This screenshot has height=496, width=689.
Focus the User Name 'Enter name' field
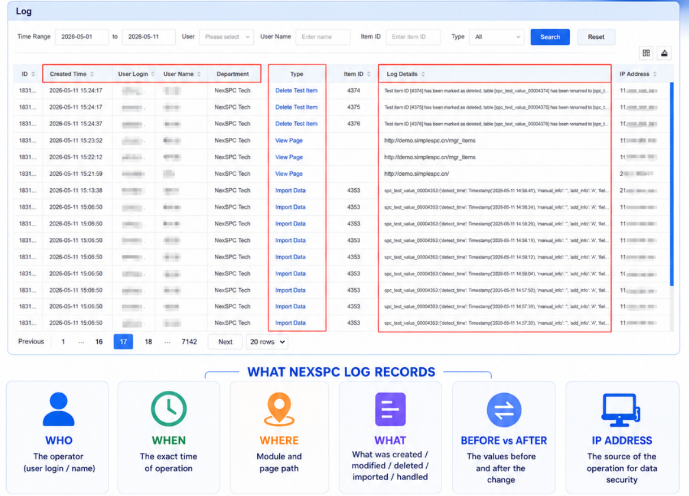pyautogui.click(x=323, y=37)
